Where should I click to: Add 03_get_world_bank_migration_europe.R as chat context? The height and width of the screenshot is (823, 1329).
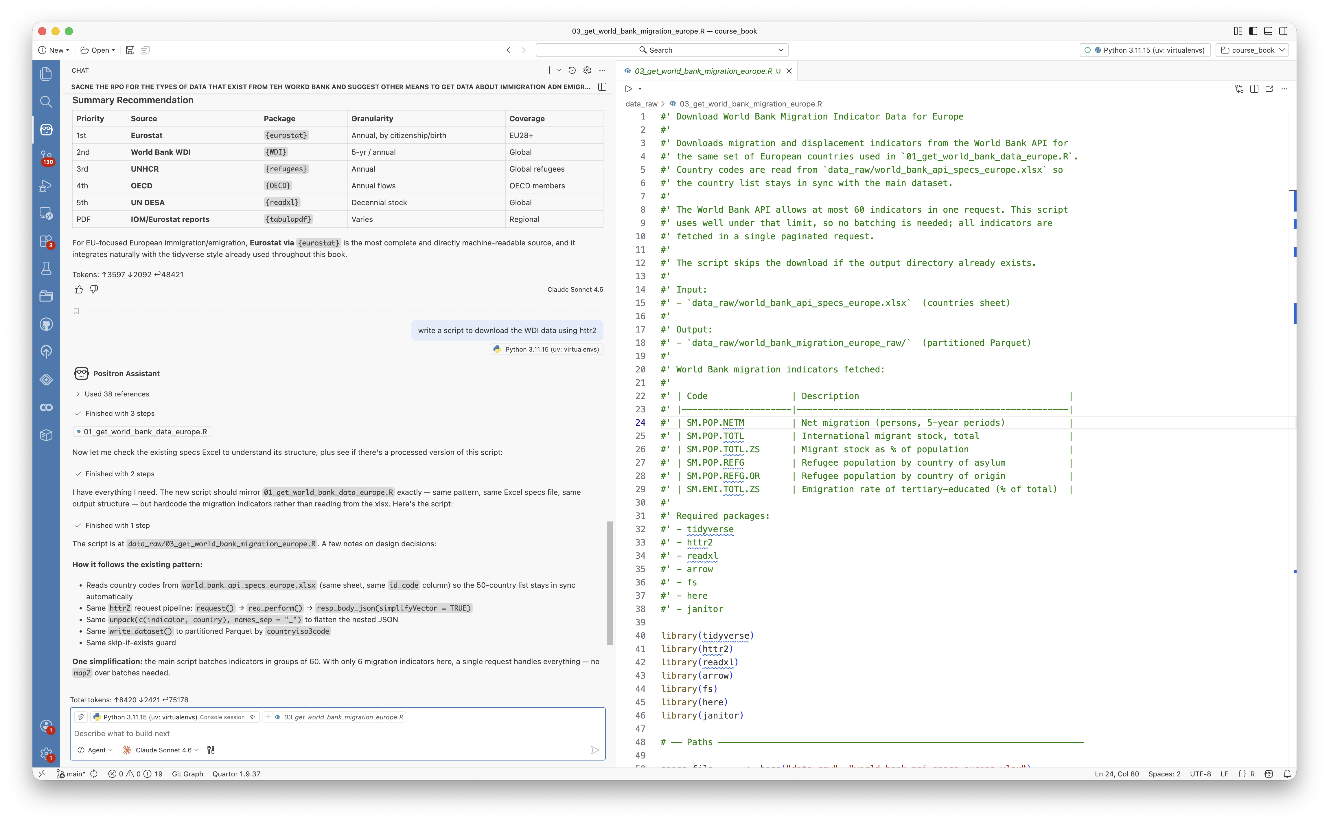[334, 717]
